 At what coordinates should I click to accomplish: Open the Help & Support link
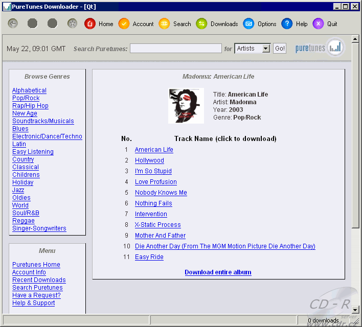(x=33, y=303)
